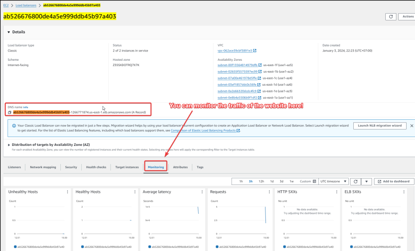Open Healthy Hosts widget options menu

pos(135,192)
